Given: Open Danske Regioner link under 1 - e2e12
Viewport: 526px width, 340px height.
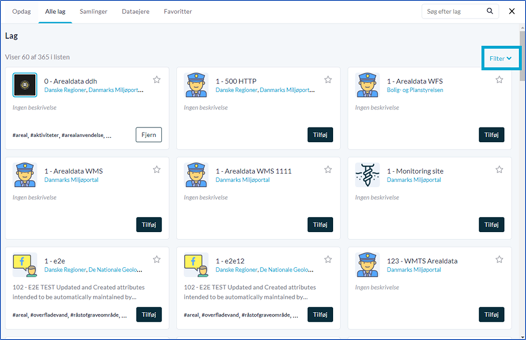Looking at the screenshot, I should coord(236,270).
